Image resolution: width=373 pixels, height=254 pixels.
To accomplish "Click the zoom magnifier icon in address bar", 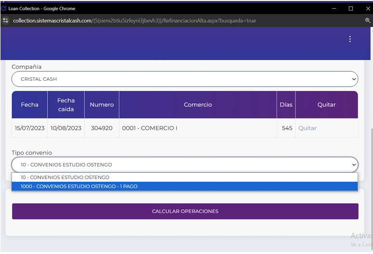I will pos(368,21).
